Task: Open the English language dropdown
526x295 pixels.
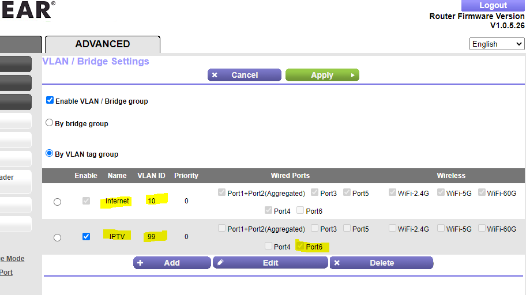Action: pyautogui.click(x=497, y=44)
